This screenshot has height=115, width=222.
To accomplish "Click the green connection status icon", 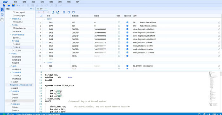I will coord(4,114).
